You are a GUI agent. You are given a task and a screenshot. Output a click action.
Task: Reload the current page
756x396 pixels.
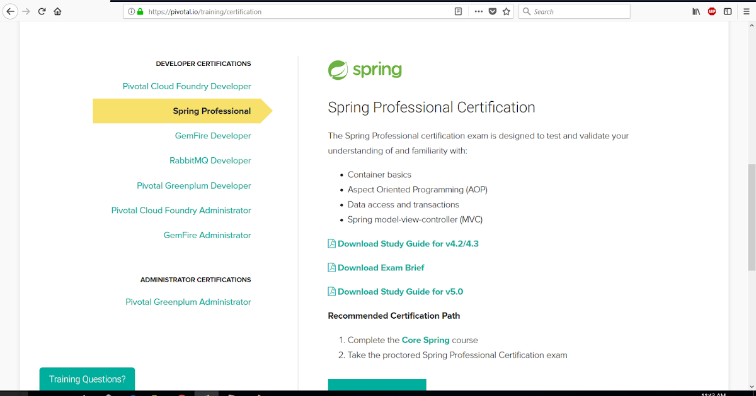42,11
